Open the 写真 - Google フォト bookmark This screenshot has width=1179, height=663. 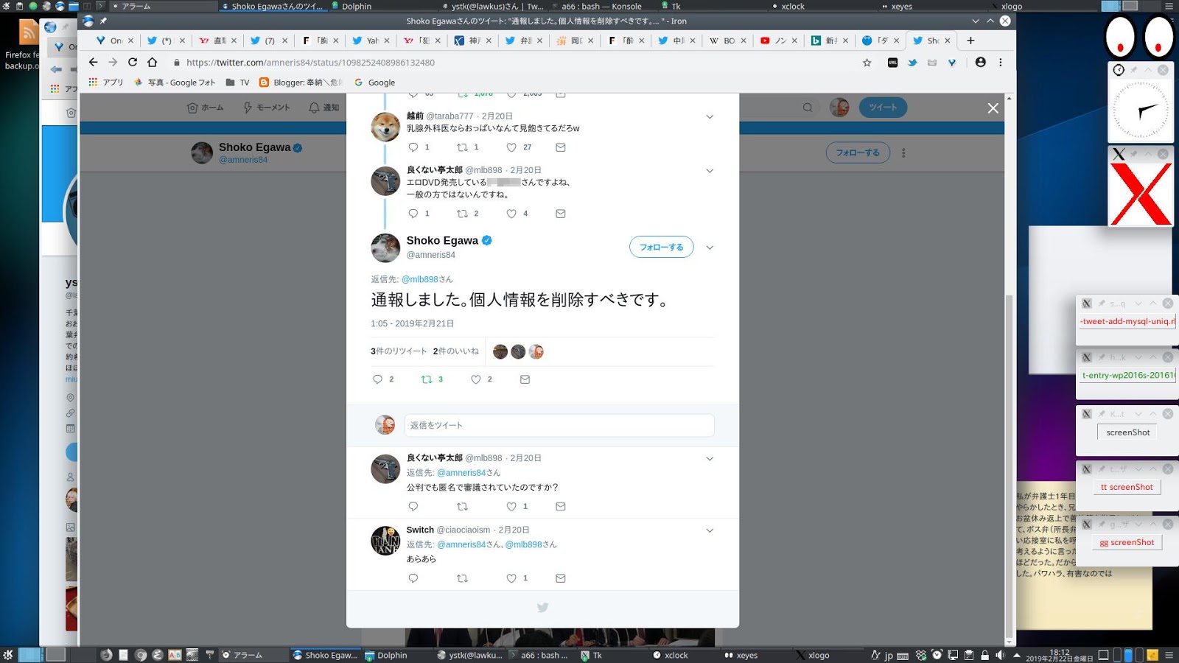[175, 83]
